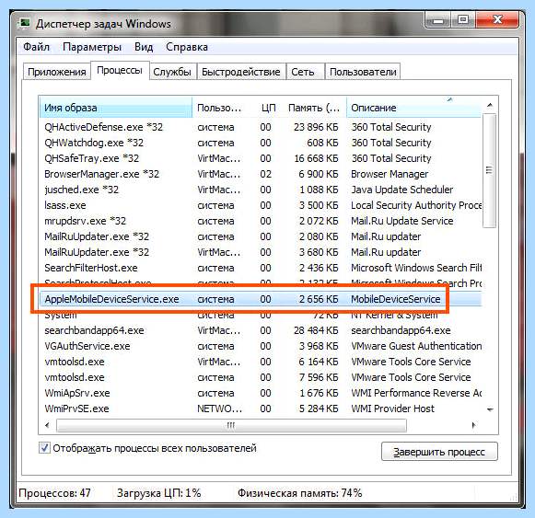Toggle Отображать процессы всех пользователей checkbox
535x518 pixels.
click(x=44, y=448)
